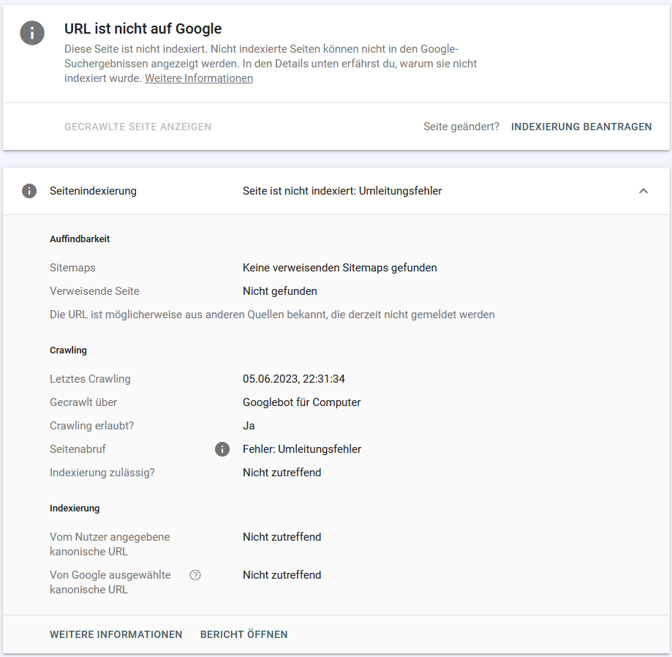Request indexing via "INDEXIERUNG BEANTRAGEN"
The height and width of the screenshot is (657, 672).
581,127
